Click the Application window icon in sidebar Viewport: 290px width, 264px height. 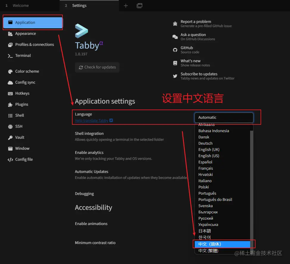tap(10, 22)
